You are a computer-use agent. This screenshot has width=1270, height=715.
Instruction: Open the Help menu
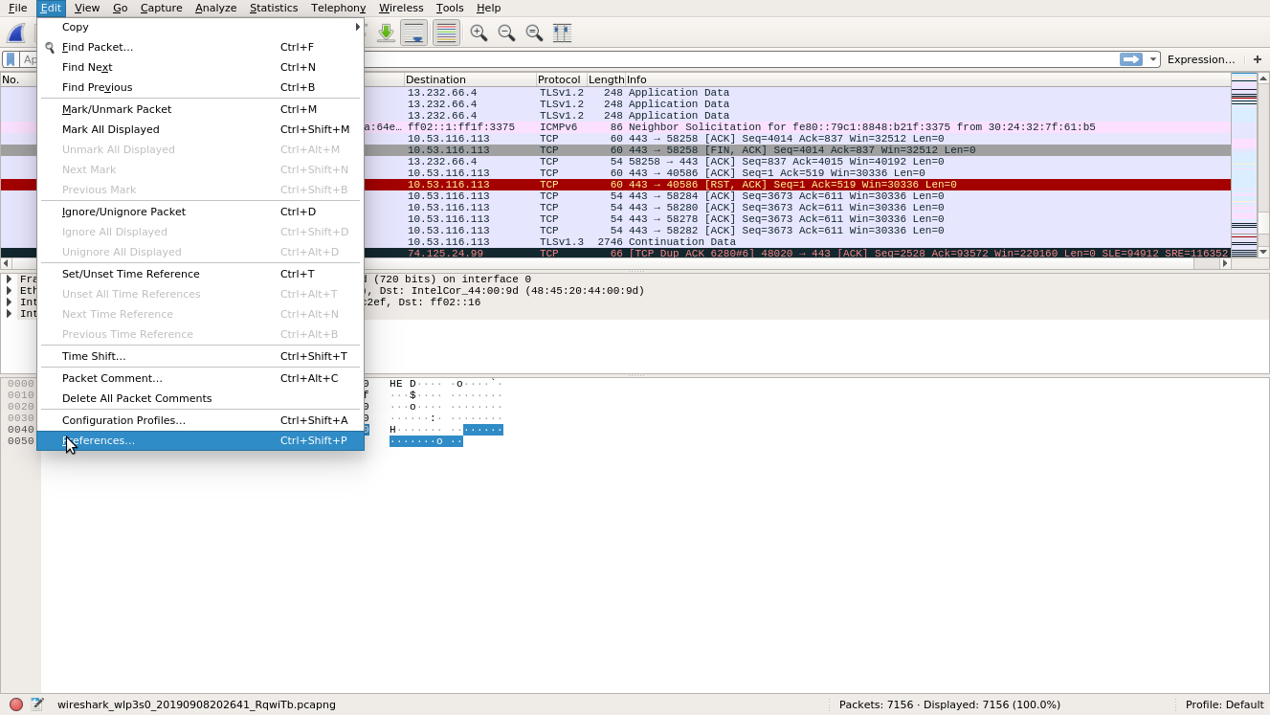[489, 8]
